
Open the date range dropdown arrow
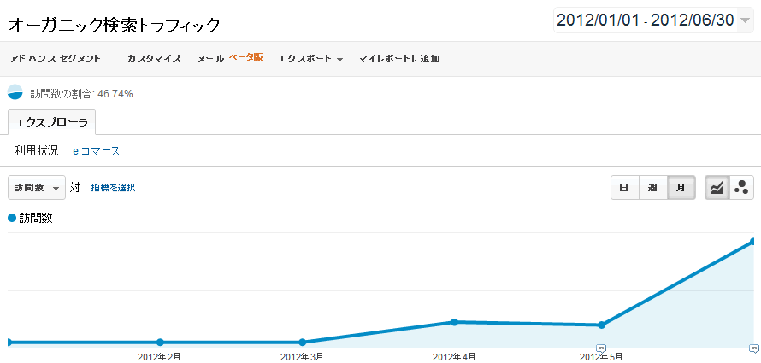(745, 20)
